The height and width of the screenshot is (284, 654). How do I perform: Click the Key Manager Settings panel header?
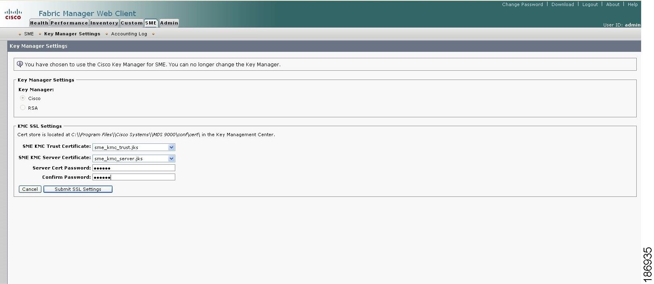324,46
